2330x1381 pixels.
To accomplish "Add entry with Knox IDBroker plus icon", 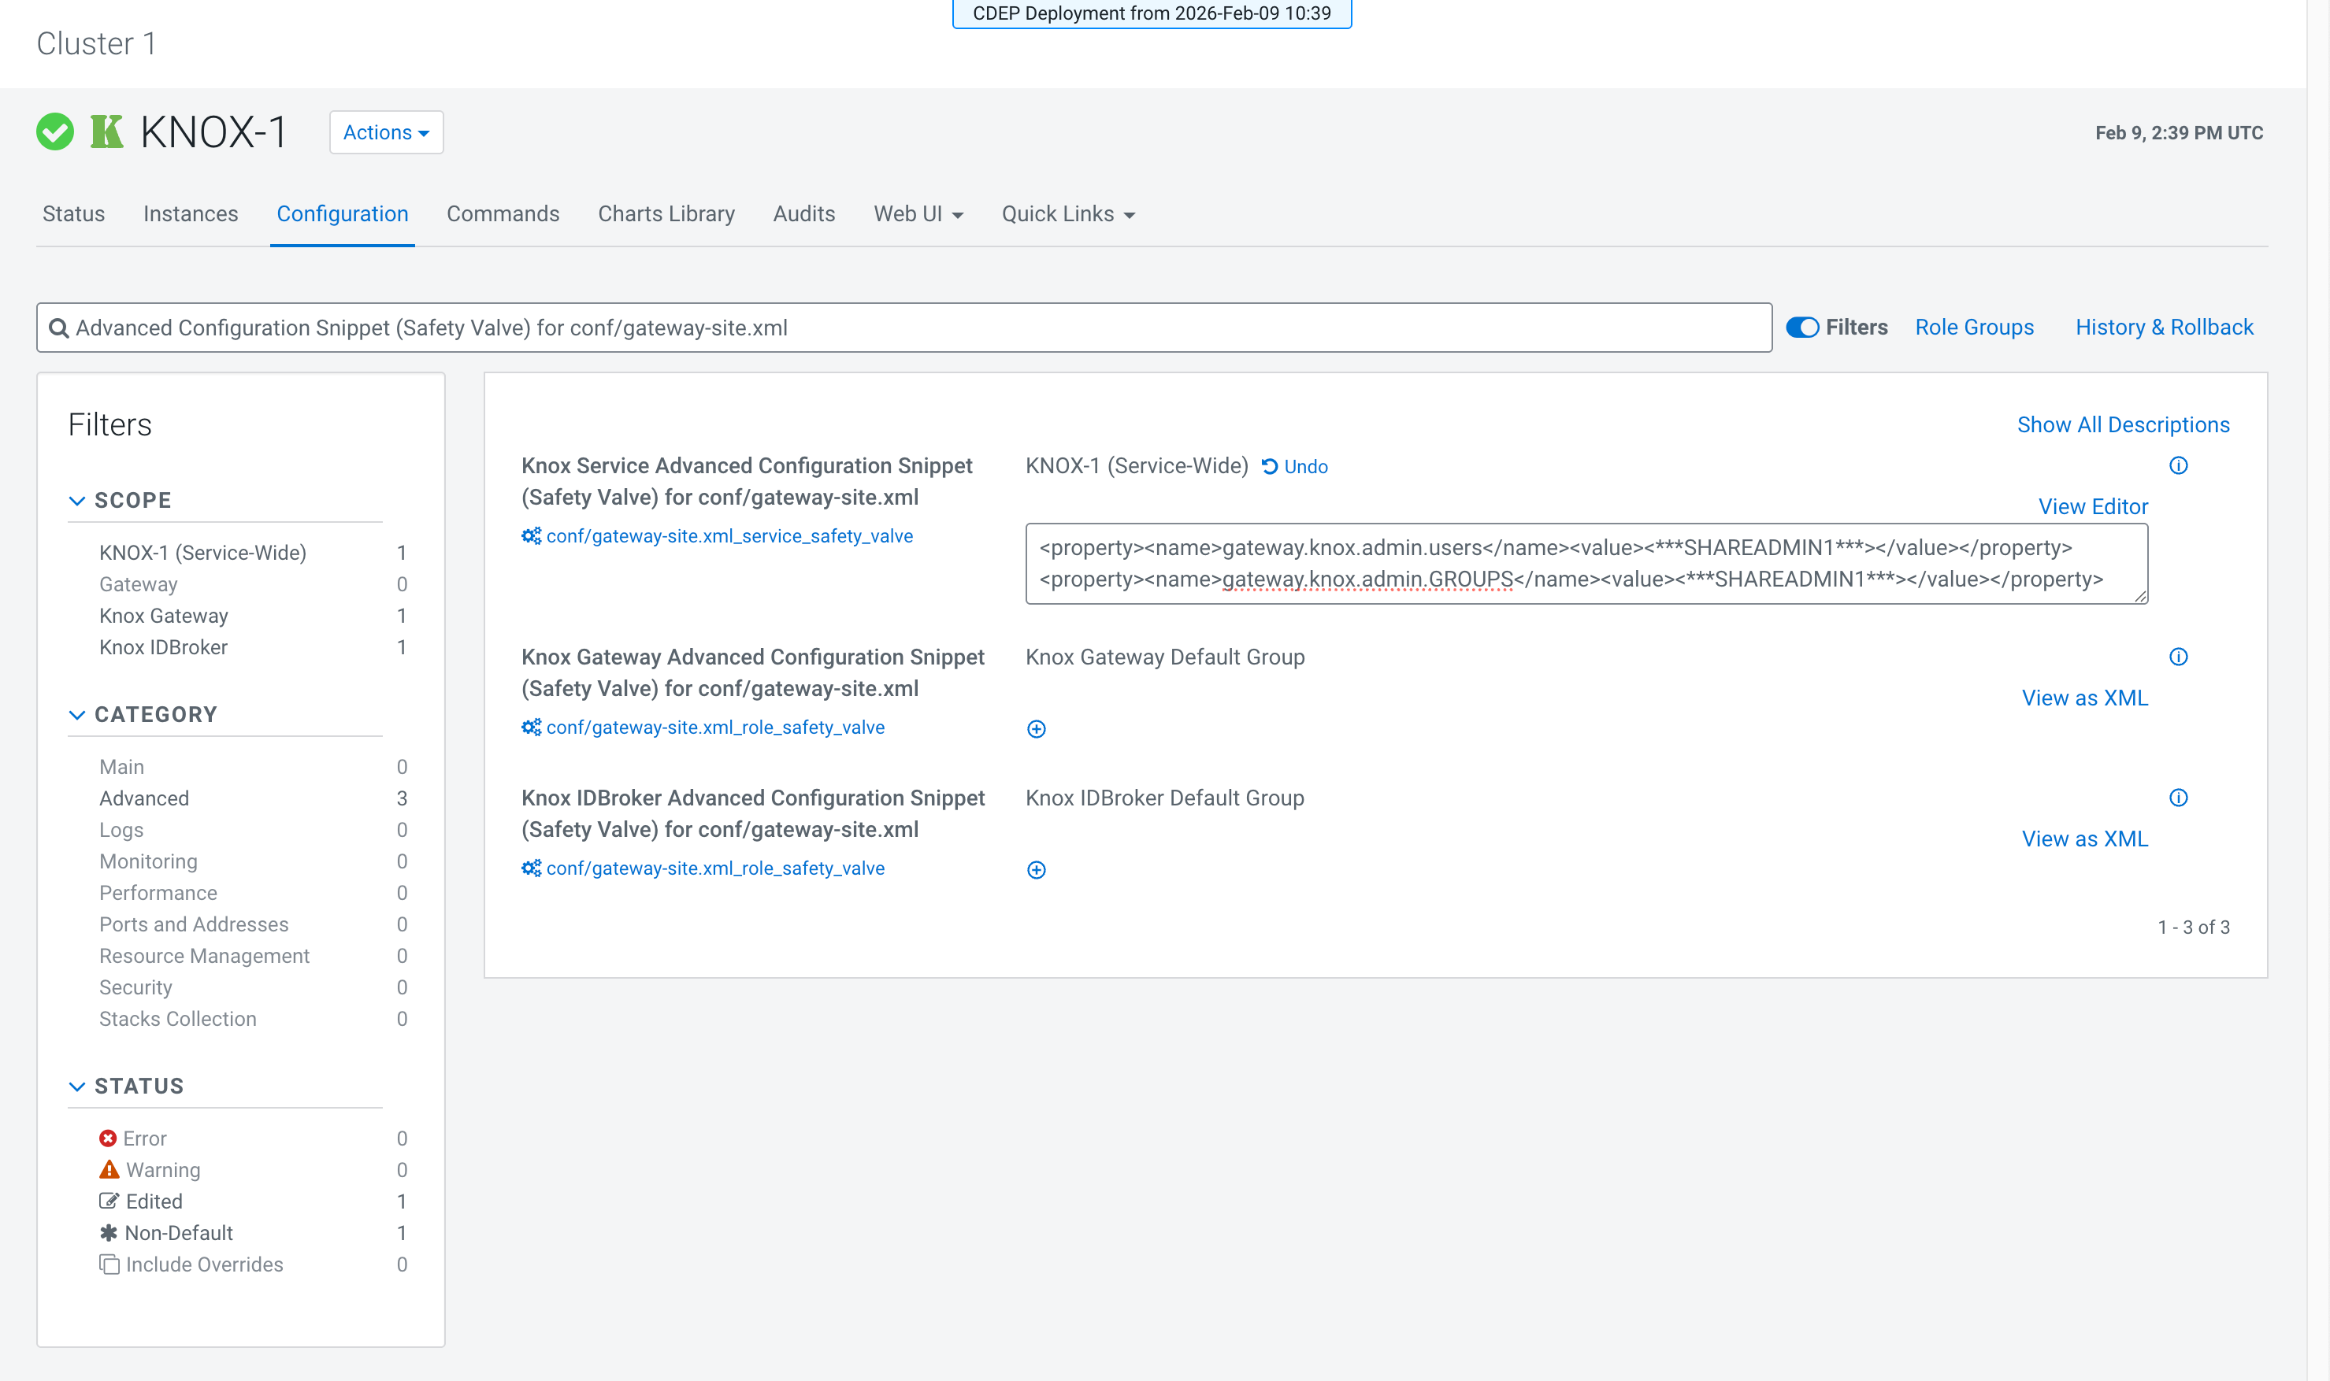I will (1036, 870).
